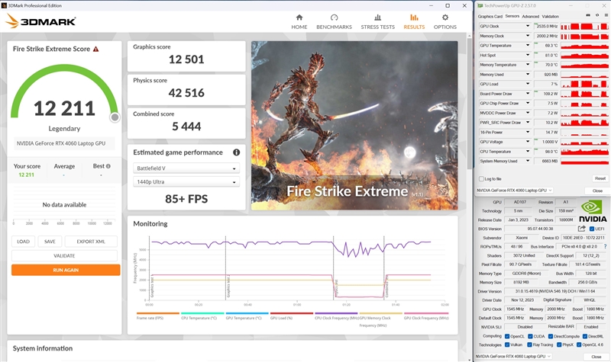Open the GPU-Z Validation tab

tap(551, 16)
